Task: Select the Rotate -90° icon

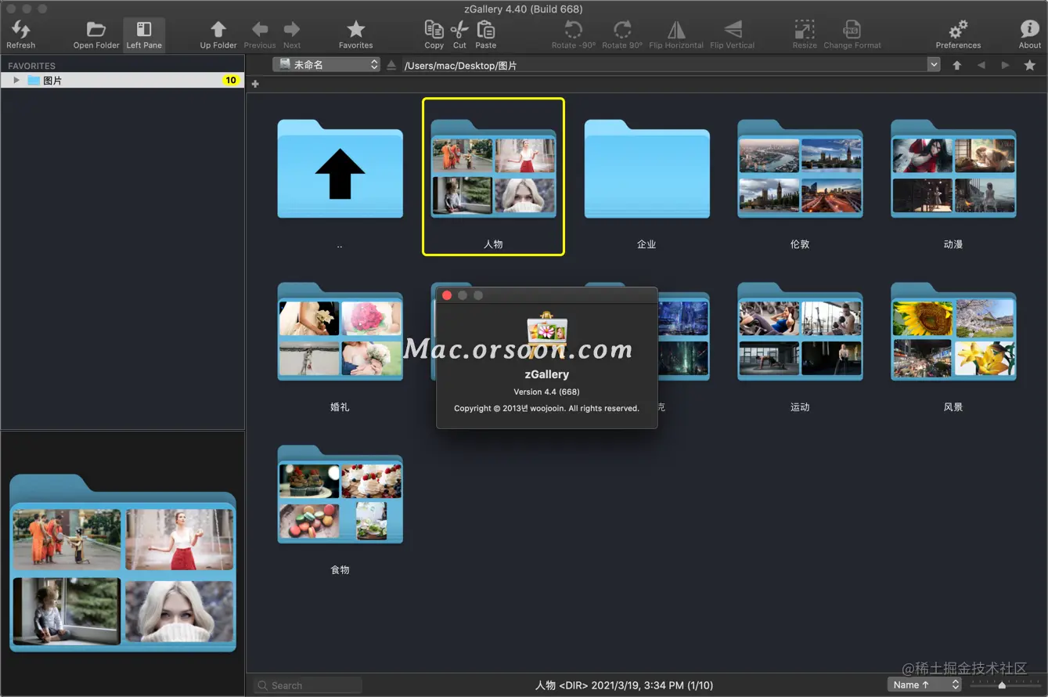Action: point(574,30)
